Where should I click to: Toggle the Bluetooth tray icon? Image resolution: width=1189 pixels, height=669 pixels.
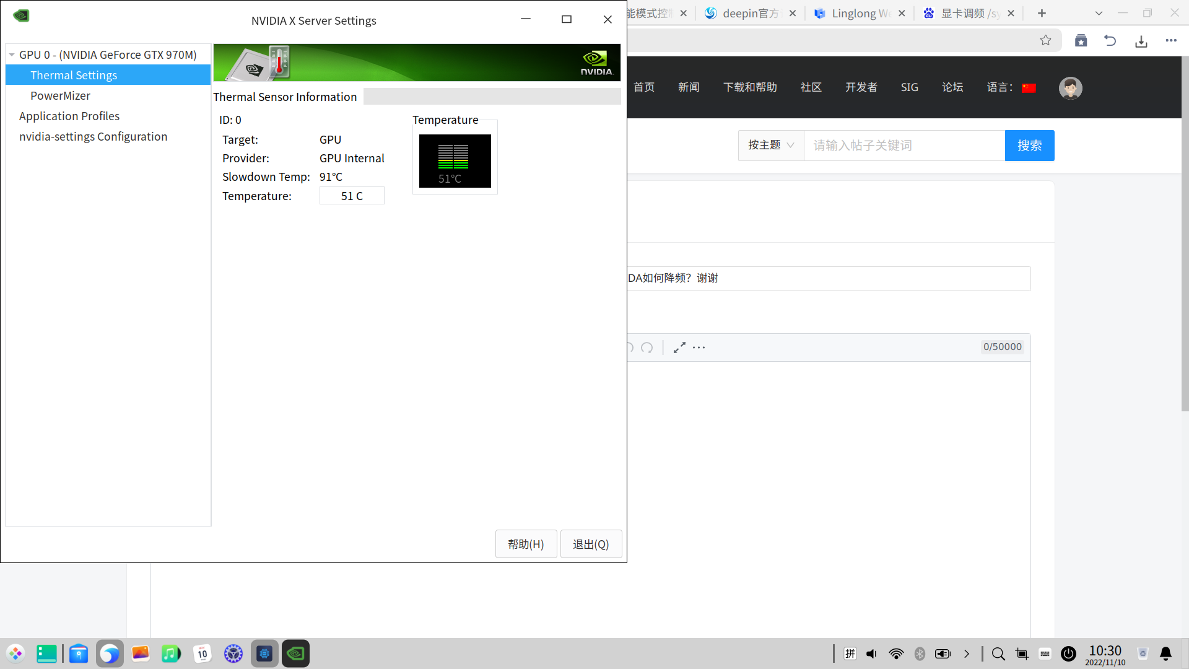(920, 654)
